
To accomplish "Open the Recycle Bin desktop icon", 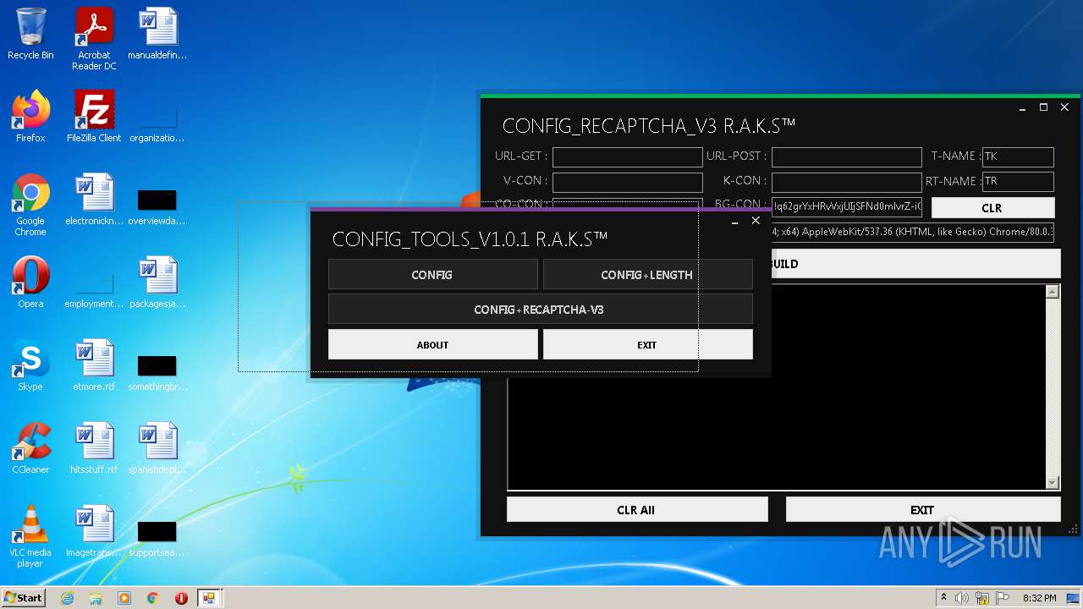I will tap(30, 35).
